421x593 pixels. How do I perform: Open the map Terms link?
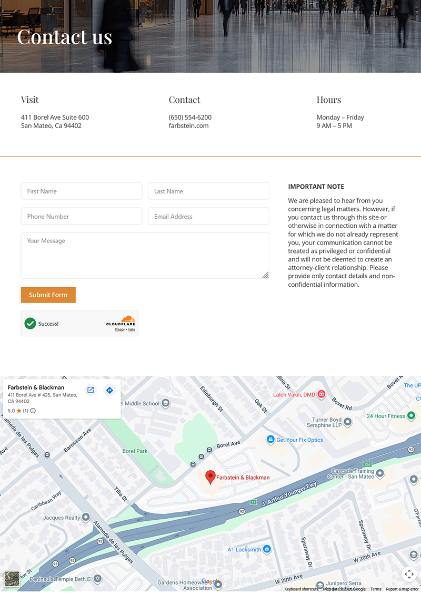click(376, 589)
